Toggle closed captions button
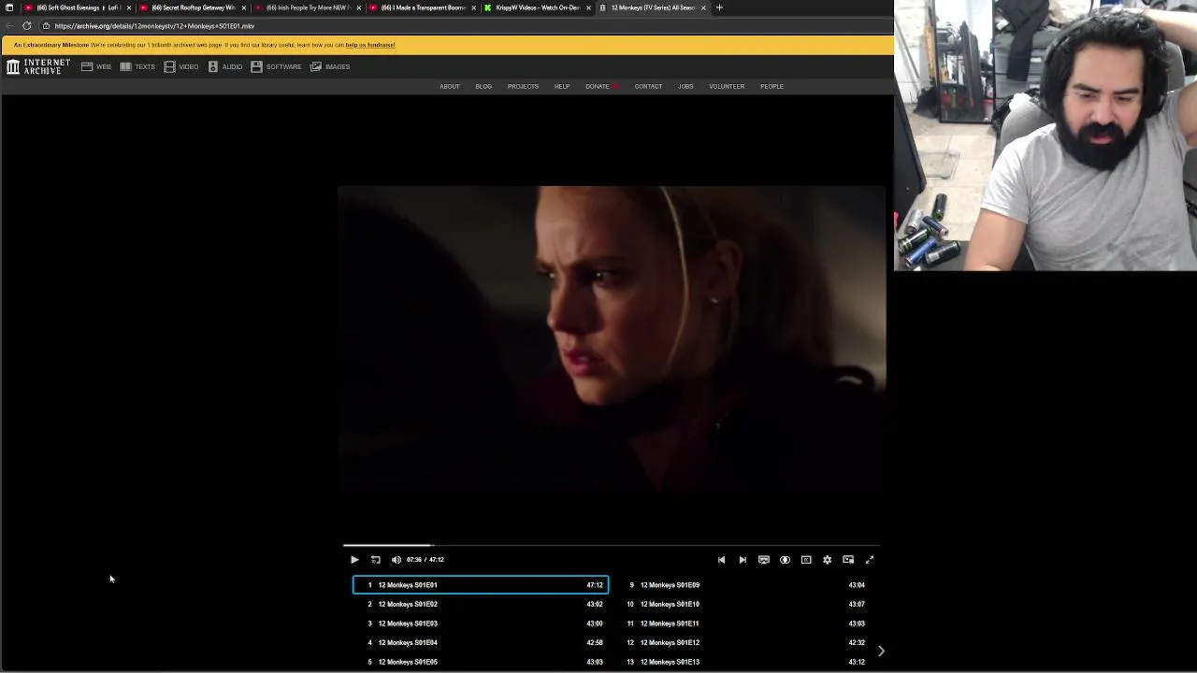1197x673 pixels. click(806, 560)
